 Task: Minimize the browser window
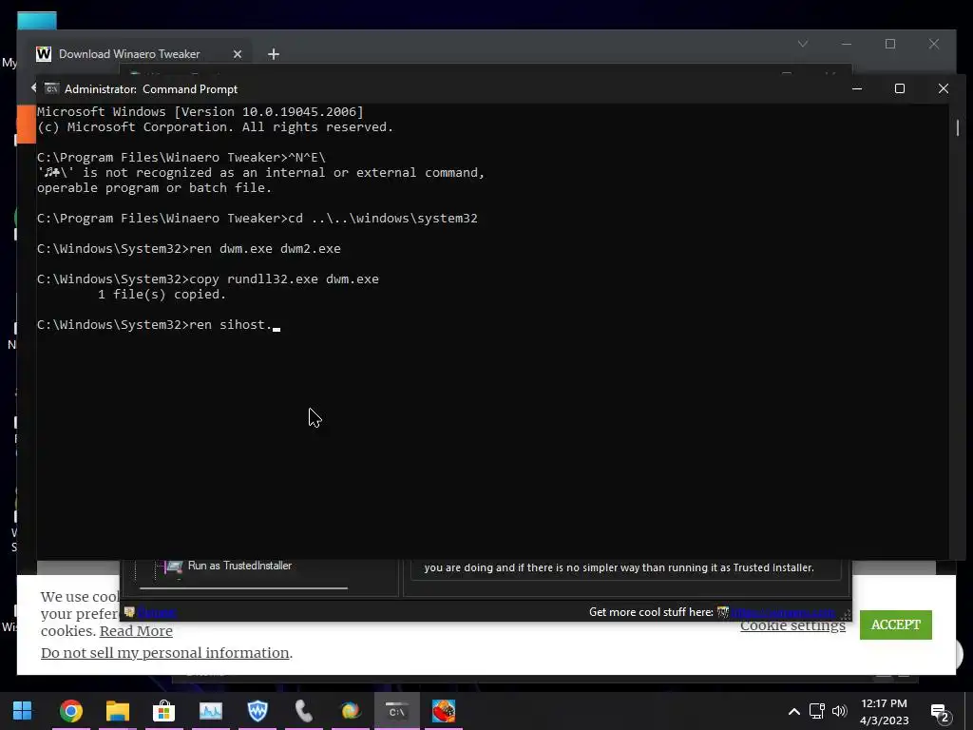[x=847, y=44]
